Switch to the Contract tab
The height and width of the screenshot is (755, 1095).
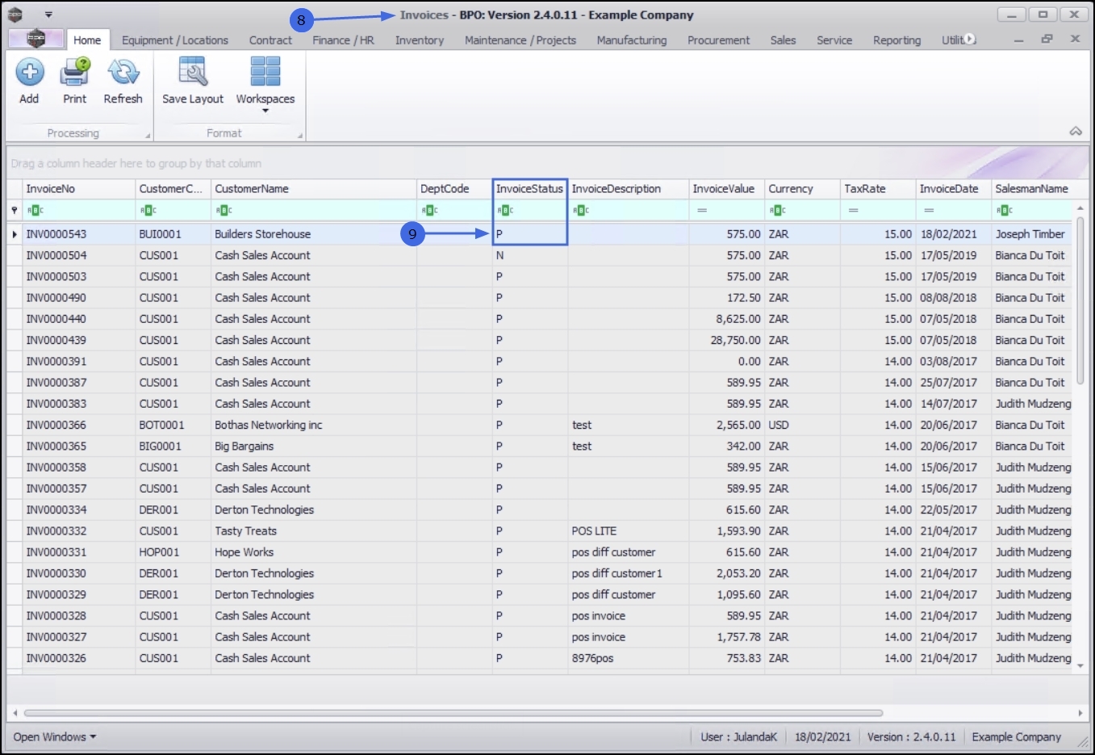click(x=270, y=40)
